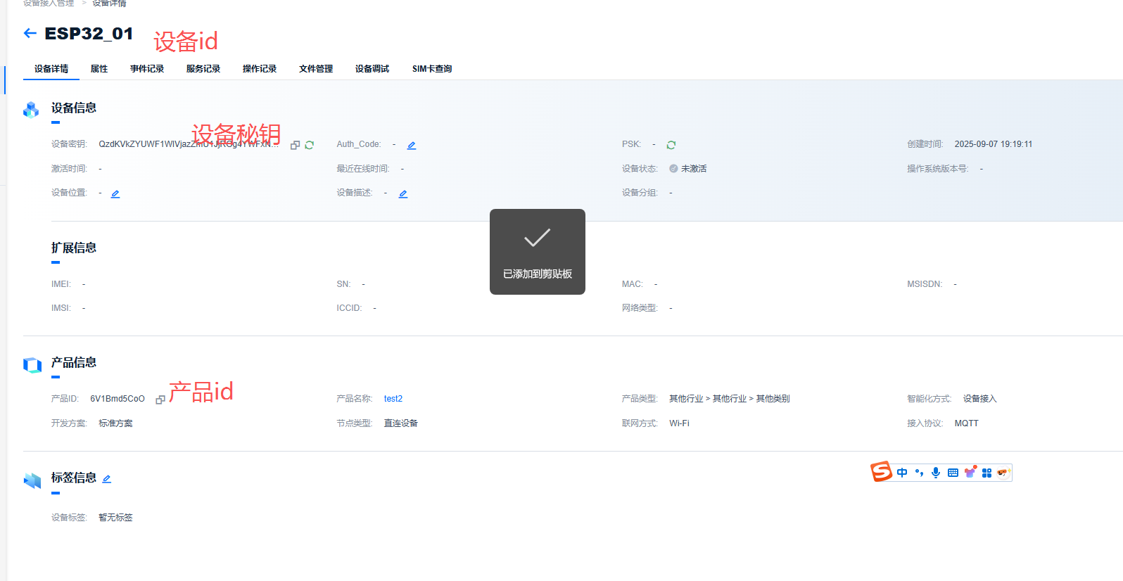Click the 未激活 device status
The image size is (1123, 581).
pyautogui.click(x=694, y=169)
